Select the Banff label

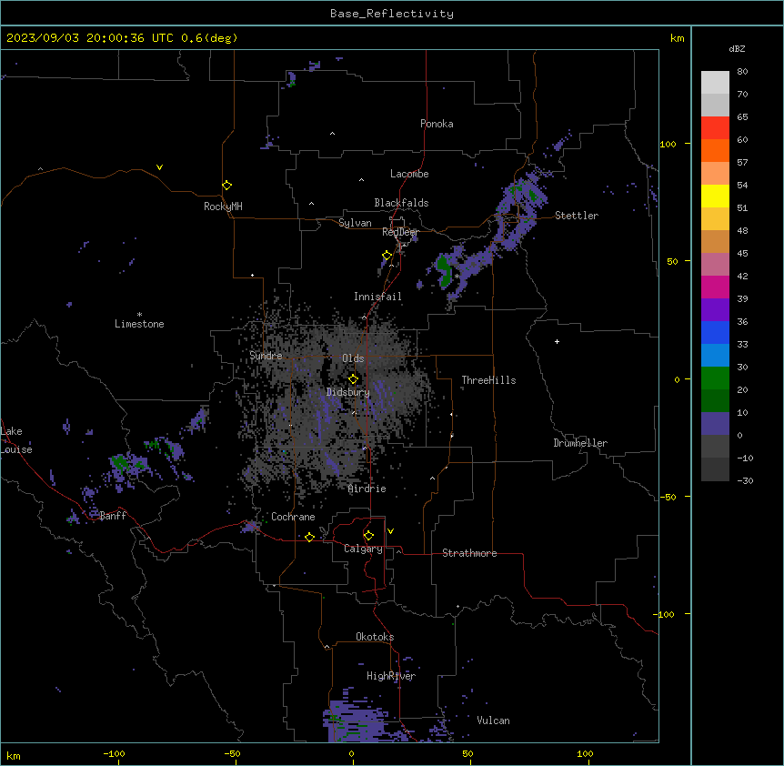[113, 516]
